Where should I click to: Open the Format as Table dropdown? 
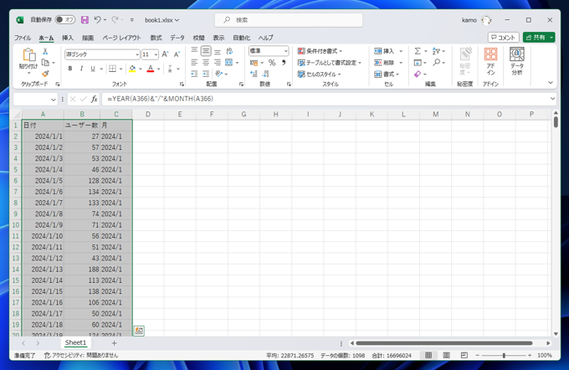coord(330,63)
